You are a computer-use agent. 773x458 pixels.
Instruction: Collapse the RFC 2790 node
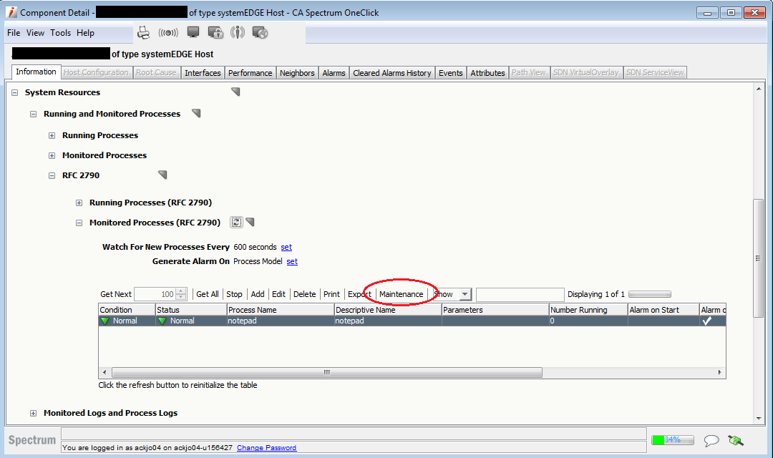click(52, 175)
